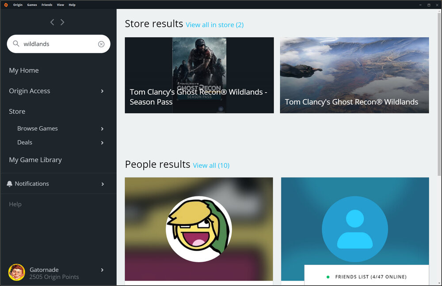Image resolution: width=442 pixels, height=286 pixels.
Task: Click the vertical scrollbar thumb
Action: (x=439, y=94)
